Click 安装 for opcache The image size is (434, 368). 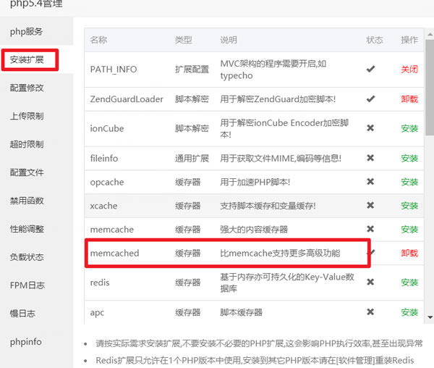(x=409, y=182)
